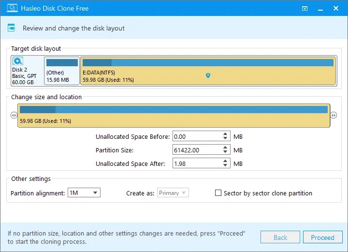The height and width of the screenshot is (252, 348).
Task: Decrease Partition Size with down arrow
Action: [x=225, y=152]
